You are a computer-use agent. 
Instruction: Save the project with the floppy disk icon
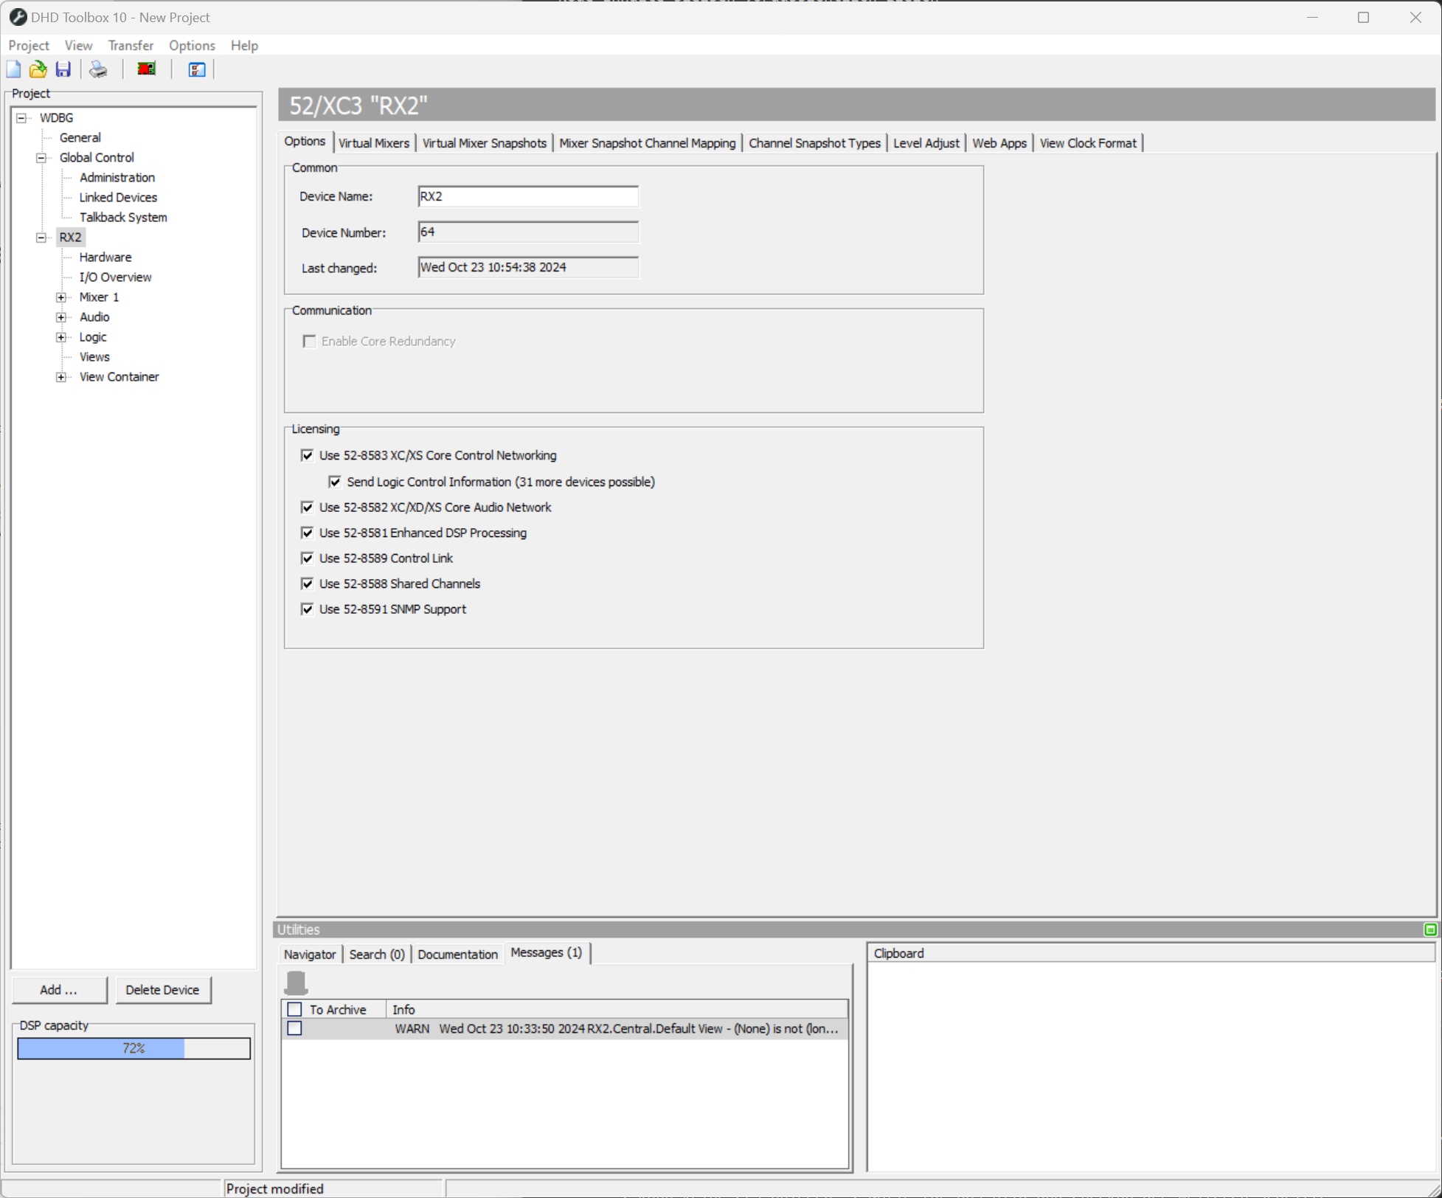[63, 69]
